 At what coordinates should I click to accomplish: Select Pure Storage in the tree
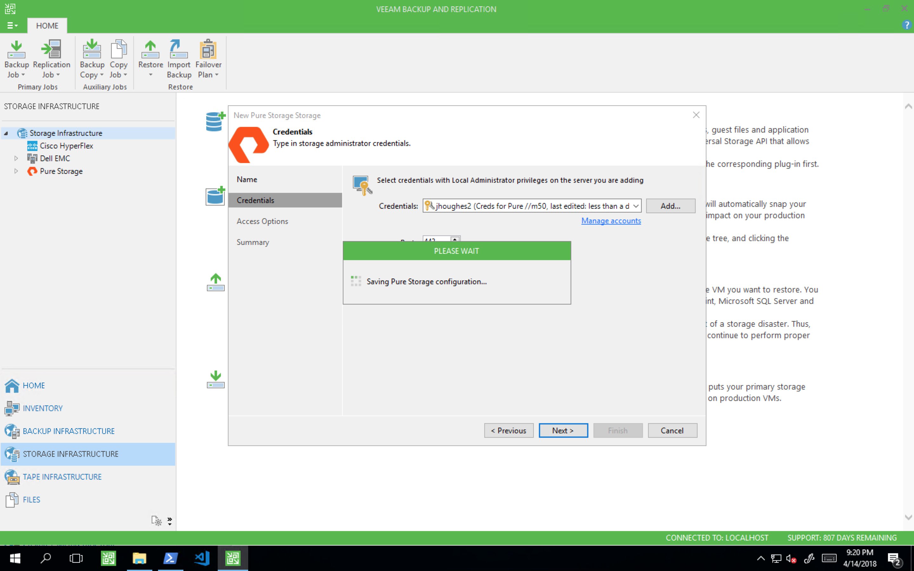(x=61, y=171)
